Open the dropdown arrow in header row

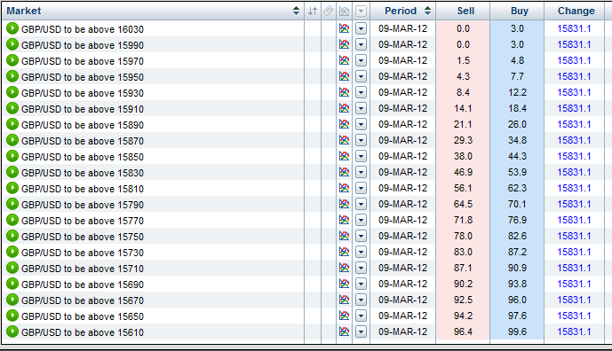[361, 11]
